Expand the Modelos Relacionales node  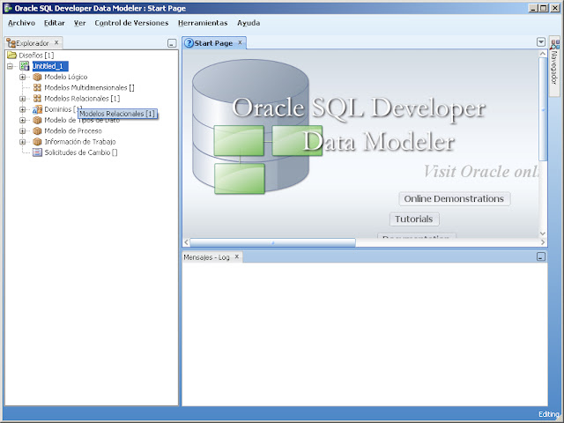click(22, 99)
